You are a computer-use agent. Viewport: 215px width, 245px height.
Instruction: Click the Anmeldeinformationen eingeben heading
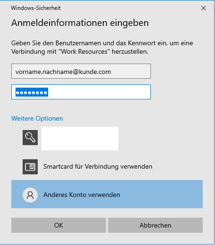[80, 23]
